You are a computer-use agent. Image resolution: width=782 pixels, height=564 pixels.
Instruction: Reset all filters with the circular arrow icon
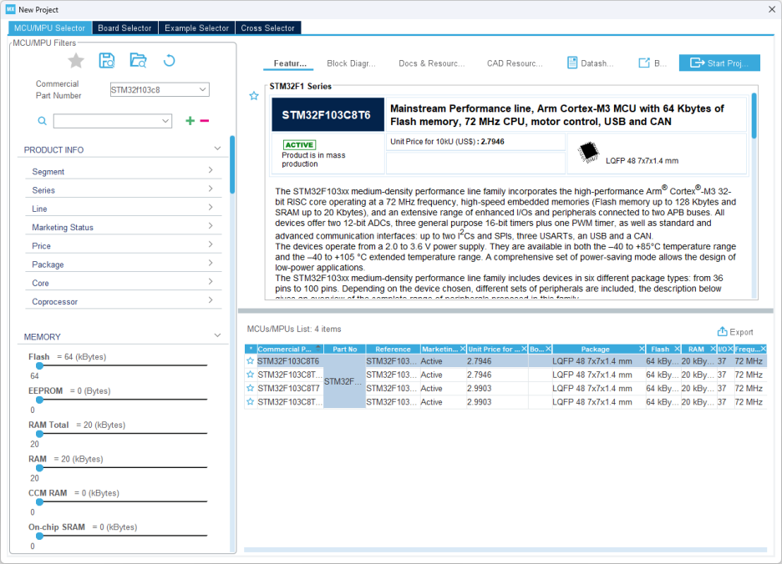tap(169, 61)
